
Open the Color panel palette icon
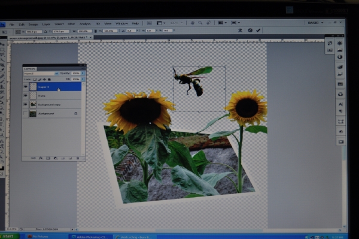click(x=340, y=67)
